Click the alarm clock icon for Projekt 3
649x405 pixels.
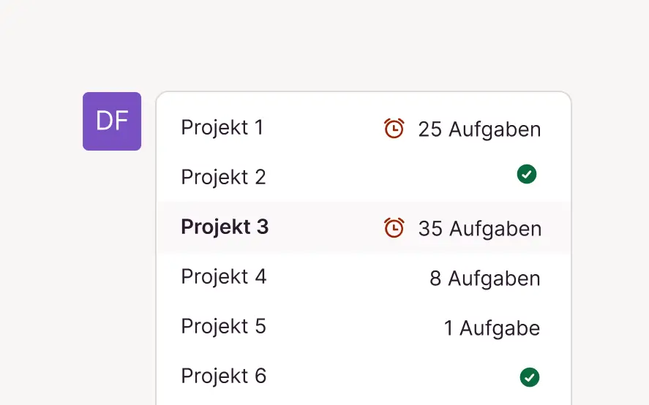394,228
